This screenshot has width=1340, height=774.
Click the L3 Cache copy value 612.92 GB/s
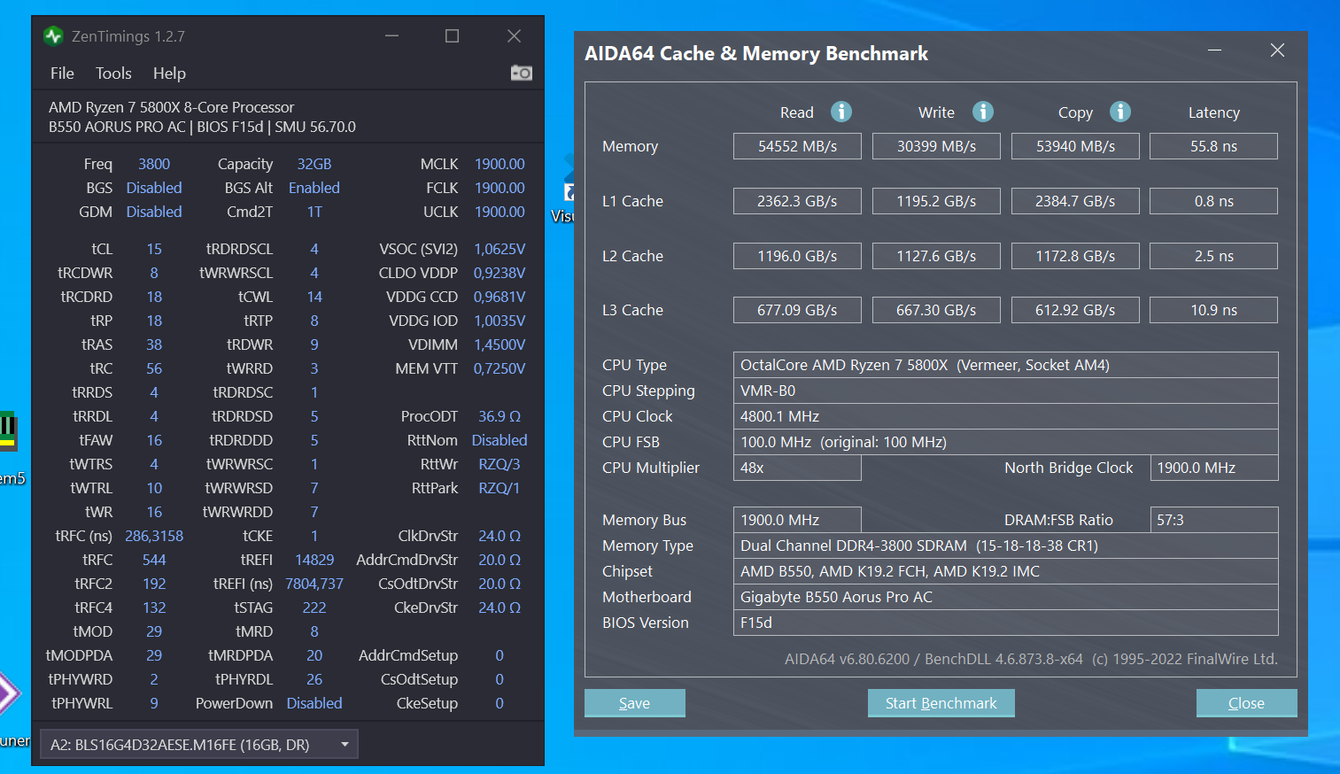(x=1075, y=310)
